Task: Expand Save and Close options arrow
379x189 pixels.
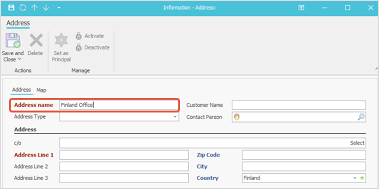Action: click(x=19, y=60)
